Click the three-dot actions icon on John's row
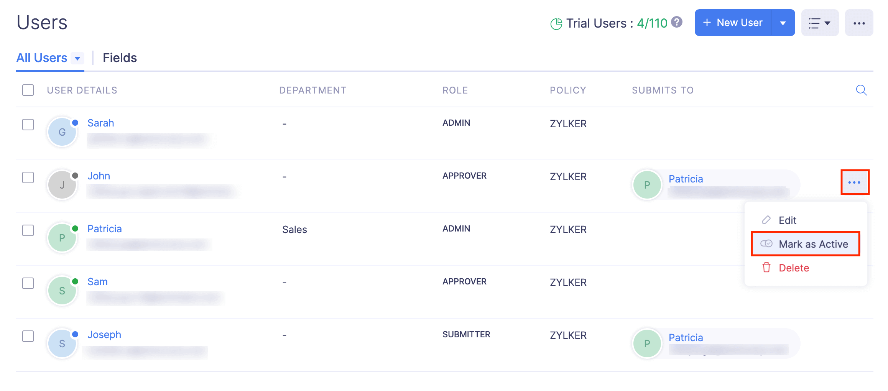This screenshot has width=888, height=391. coord(854,182)
